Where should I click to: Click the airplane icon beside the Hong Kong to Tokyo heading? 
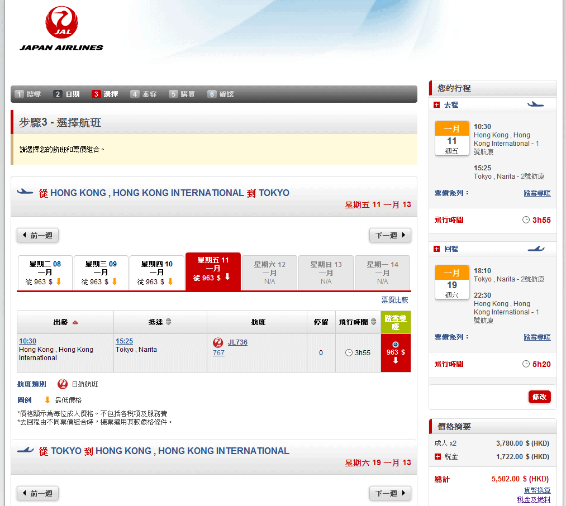pyautogui.click(x=25, y=192)
